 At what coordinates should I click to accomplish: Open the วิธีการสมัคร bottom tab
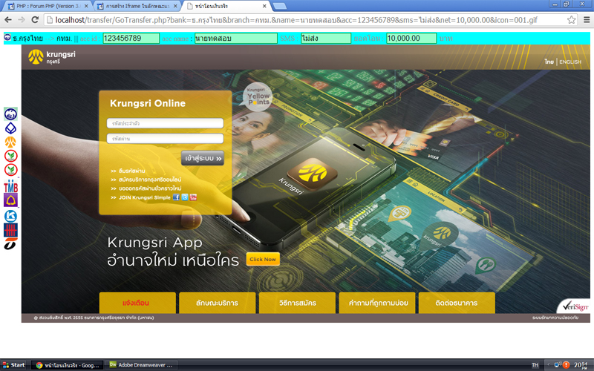point(298,303)
